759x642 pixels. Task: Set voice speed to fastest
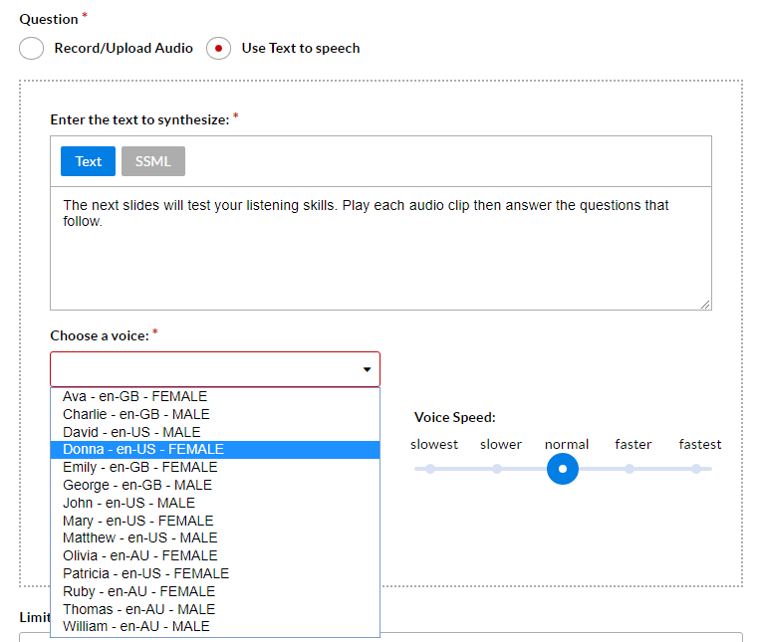tap(695, 468)
